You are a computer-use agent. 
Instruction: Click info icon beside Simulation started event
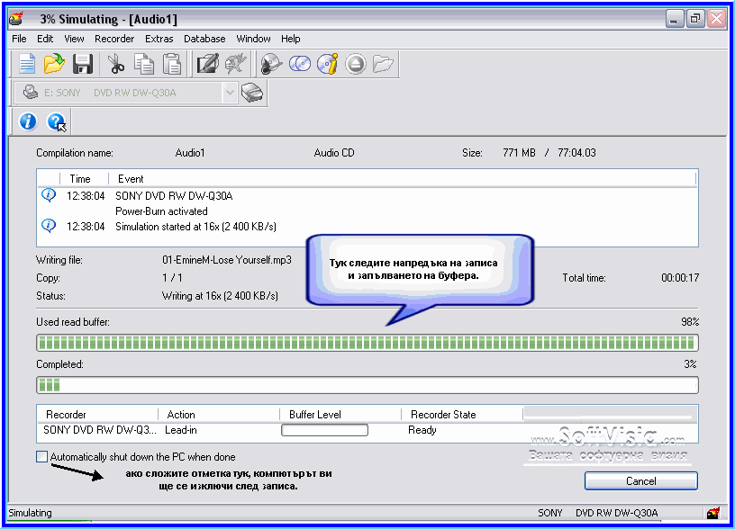click(x=49, y=226)
